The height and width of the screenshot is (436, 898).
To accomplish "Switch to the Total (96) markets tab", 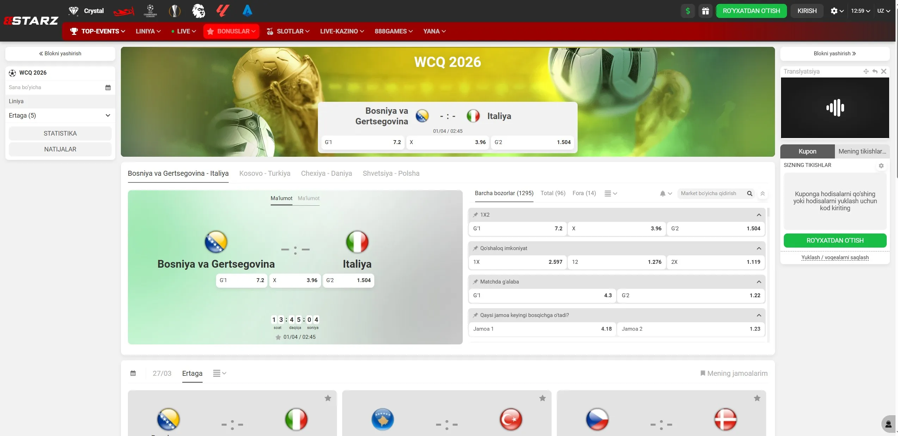I will point(553,193).
